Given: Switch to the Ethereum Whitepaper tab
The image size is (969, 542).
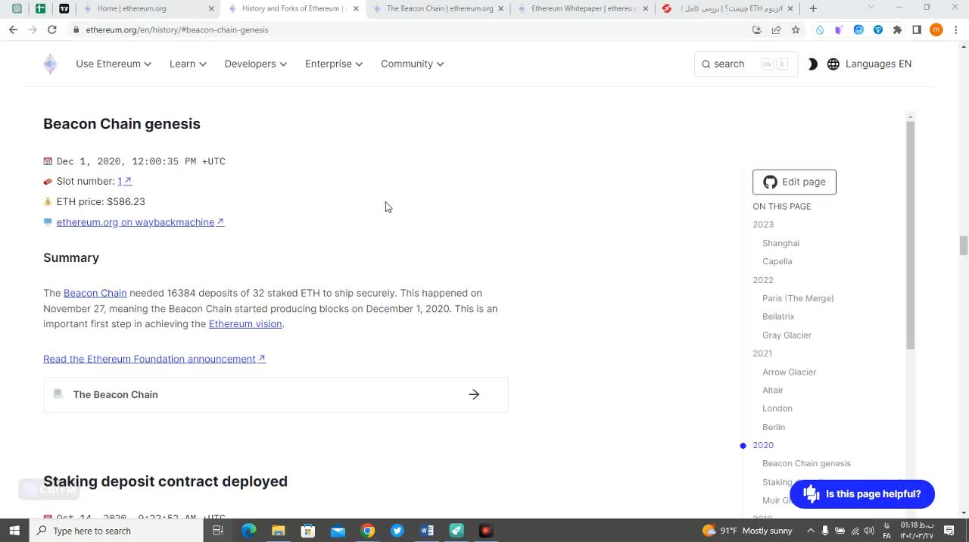Looking at the screenshot, I should pyautogui.click(x=583, y=8).
